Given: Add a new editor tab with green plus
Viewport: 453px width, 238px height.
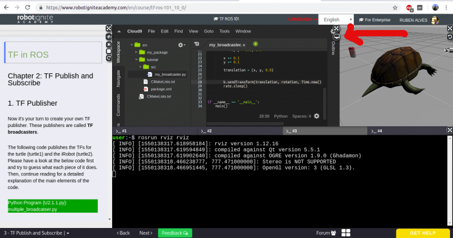Looking at the screenshot, I should pos(255,44).
